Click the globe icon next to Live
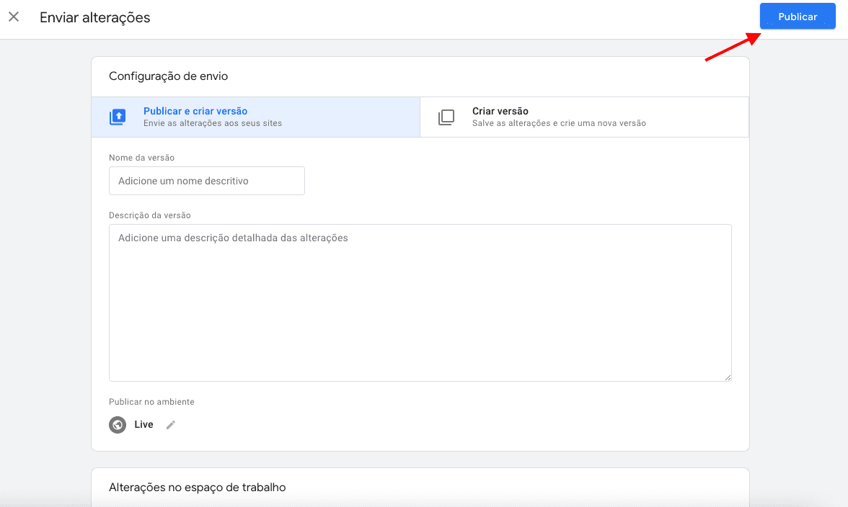 pyautogui.click(x=118, y=425)
